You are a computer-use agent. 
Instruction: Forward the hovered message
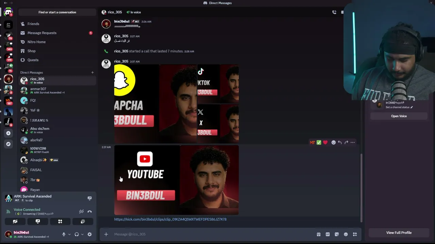(x=346, y=143)
